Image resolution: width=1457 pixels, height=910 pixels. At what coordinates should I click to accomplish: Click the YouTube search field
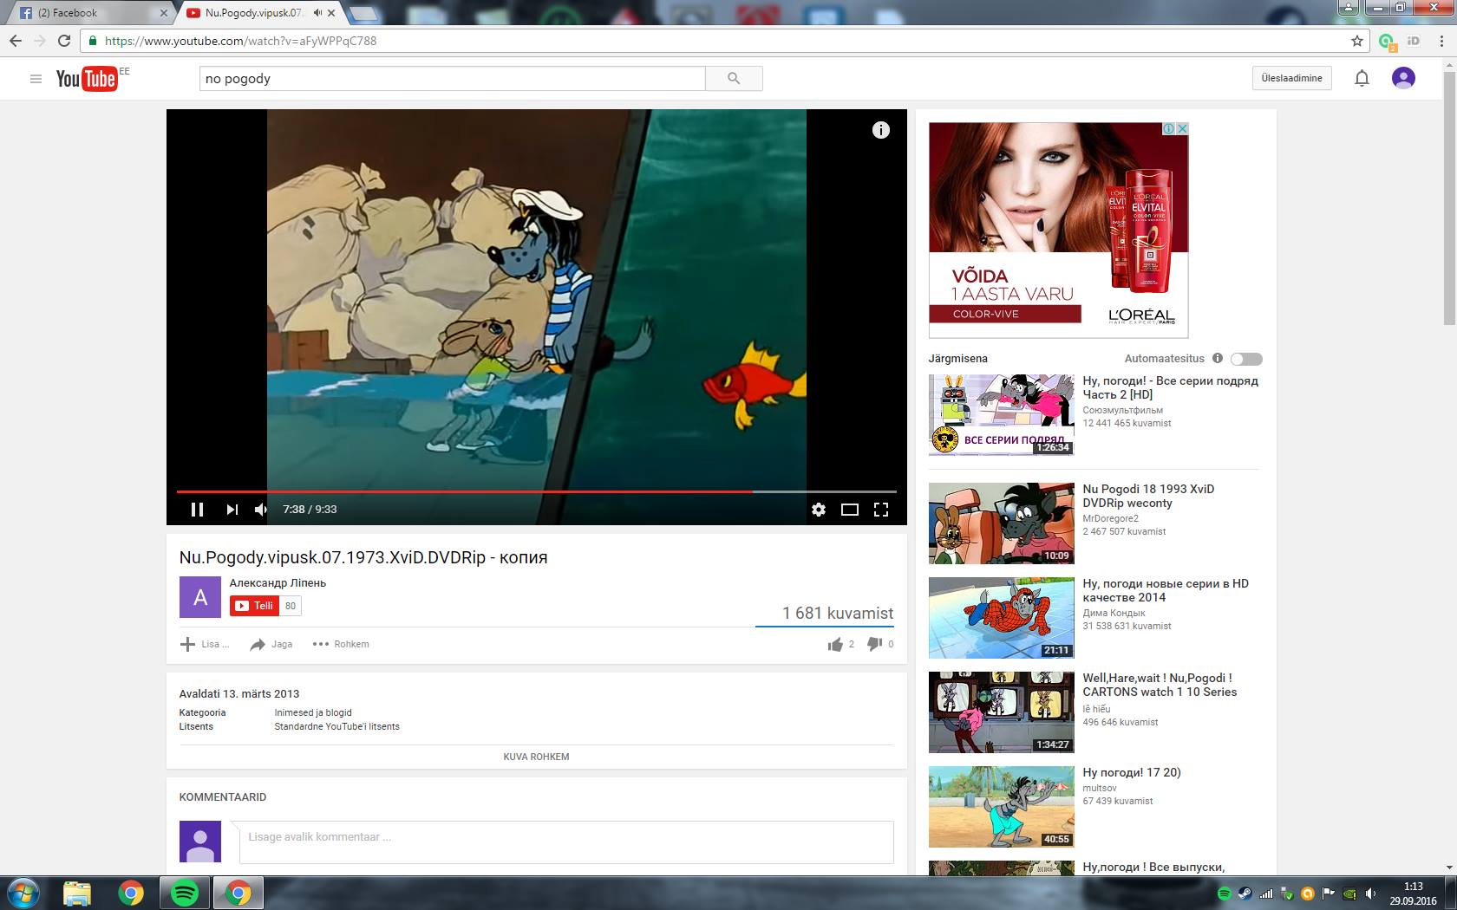[452, 79]
